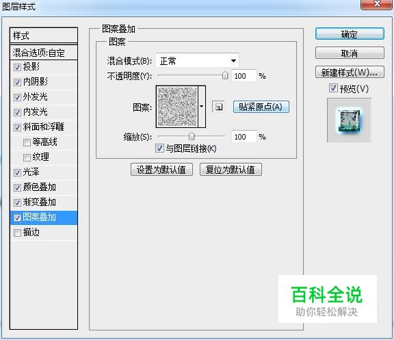Toggle the 斜面和浮雕 bevel checkbox
The width and height of the screenshot is (394, 340).
[17, 127]
